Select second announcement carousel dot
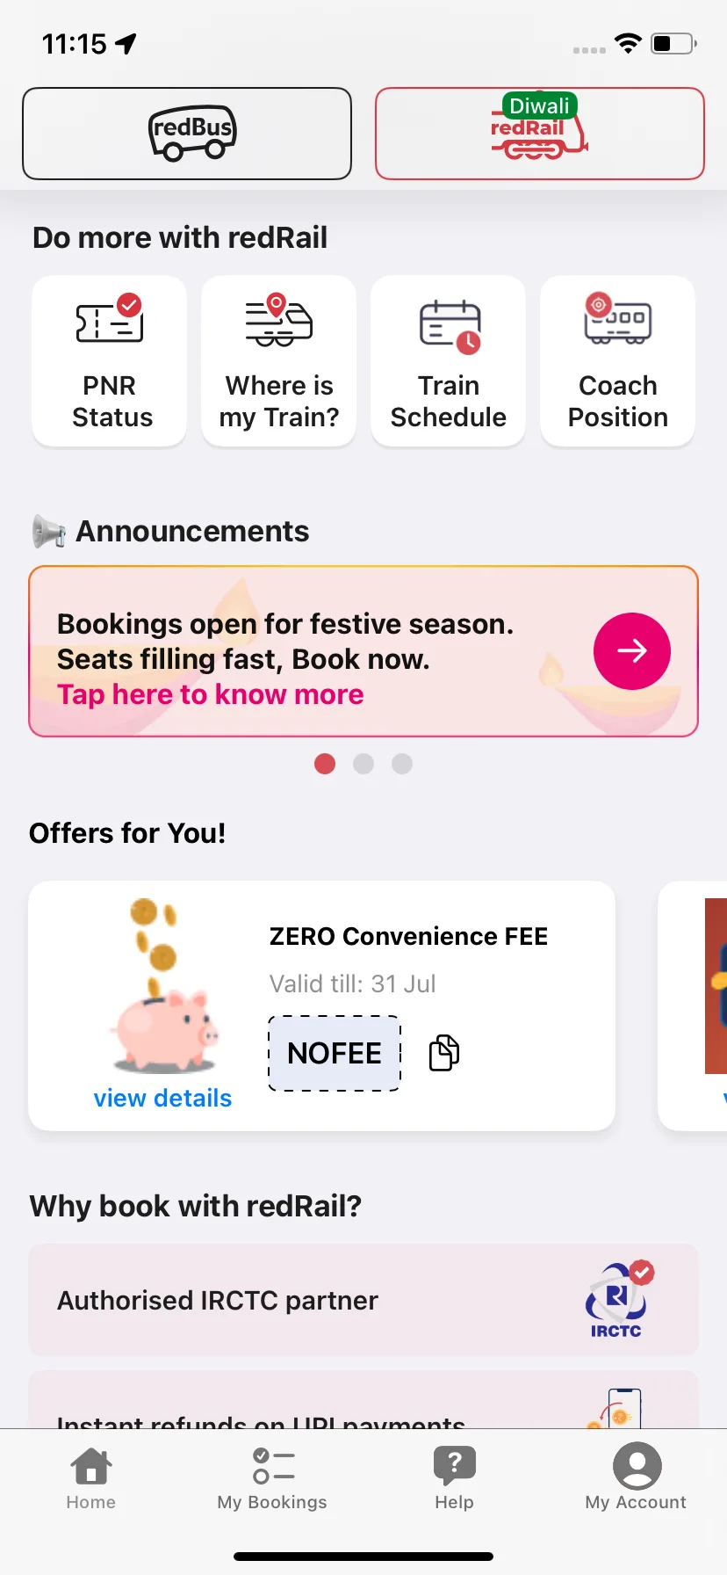Screen dimensions: 727x1575 [x=363, y=764]
